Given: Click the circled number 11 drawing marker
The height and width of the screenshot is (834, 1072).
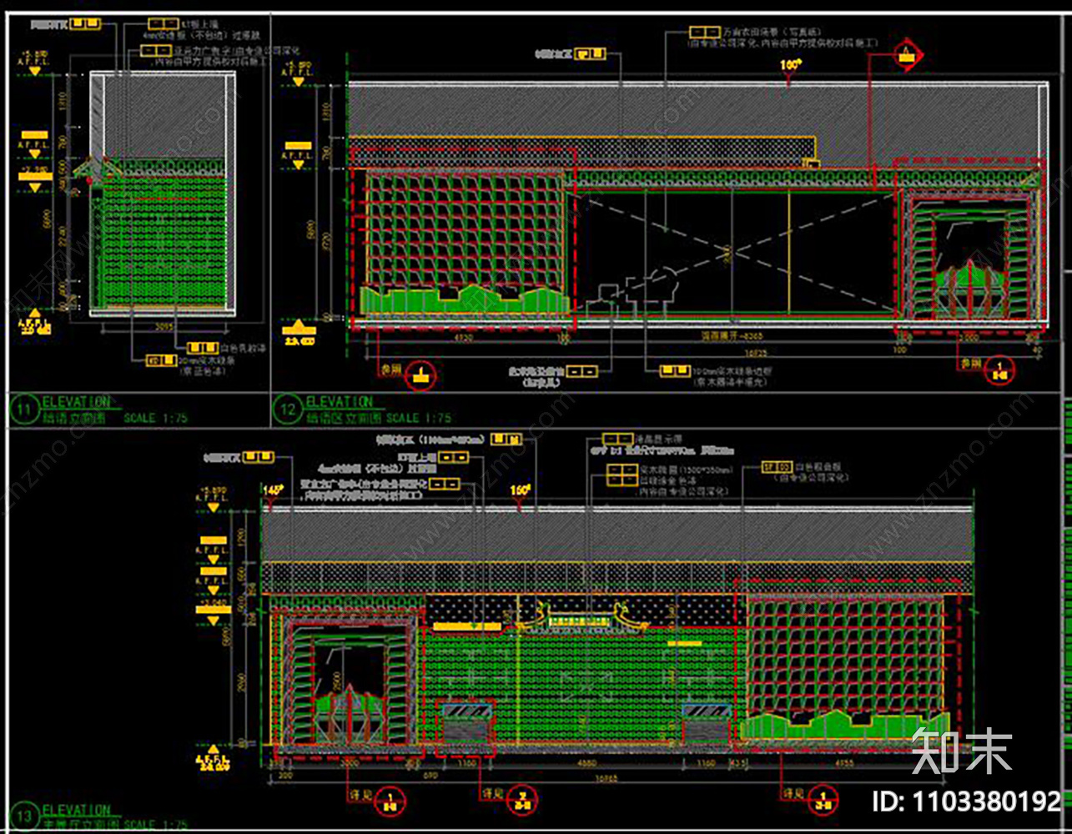Looking at the screenshot, I should 24,409.
